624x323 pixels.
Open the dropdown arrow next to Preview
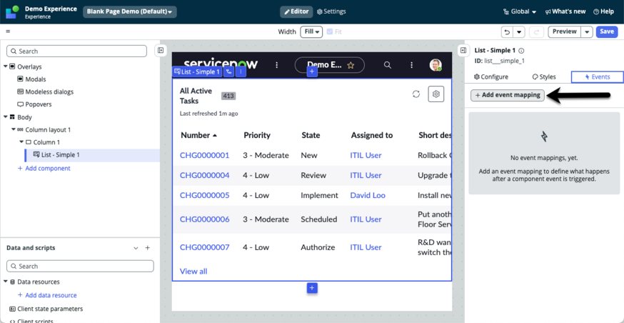tap(587, 32)
